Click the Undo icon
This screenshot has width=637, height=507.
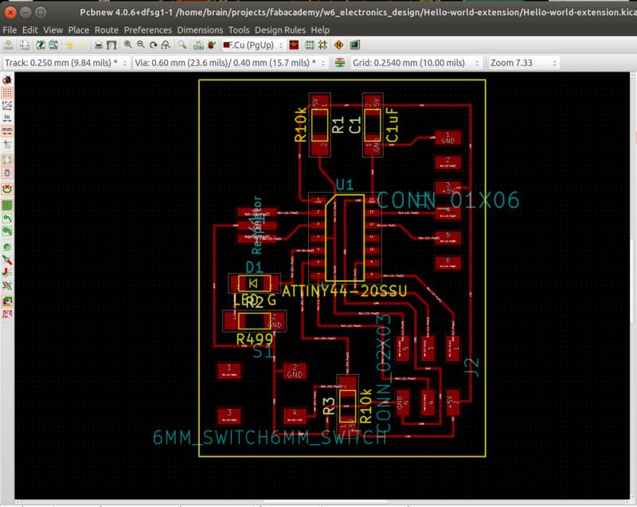coord(69,45)
